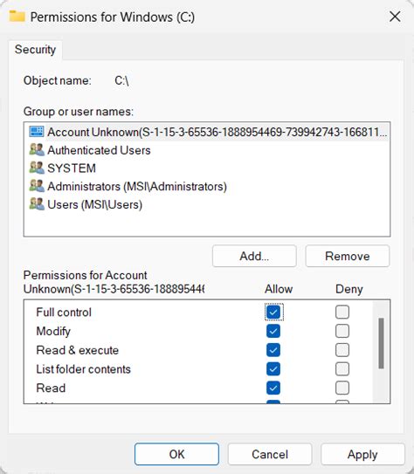
Task: Check Deny for Read & execute
Action: click(342, 350)
